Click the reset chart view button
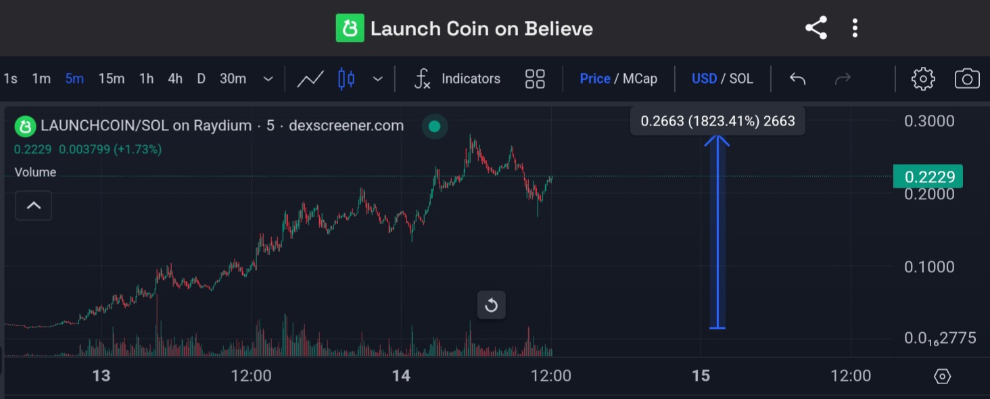990x399 pixels. point(491,304)
